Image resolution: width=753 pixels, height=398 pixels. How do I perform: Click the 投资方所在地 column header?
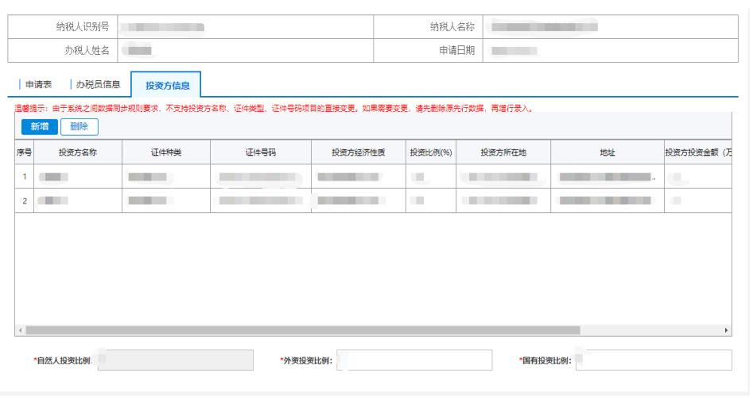pyautogui.click(x=503, y=153)
